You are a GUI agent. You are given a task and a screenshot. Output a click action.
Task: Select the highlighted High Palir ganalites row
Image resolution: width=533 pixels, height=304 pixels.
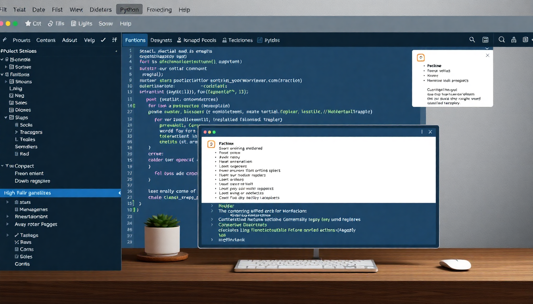tap(60, 193)
